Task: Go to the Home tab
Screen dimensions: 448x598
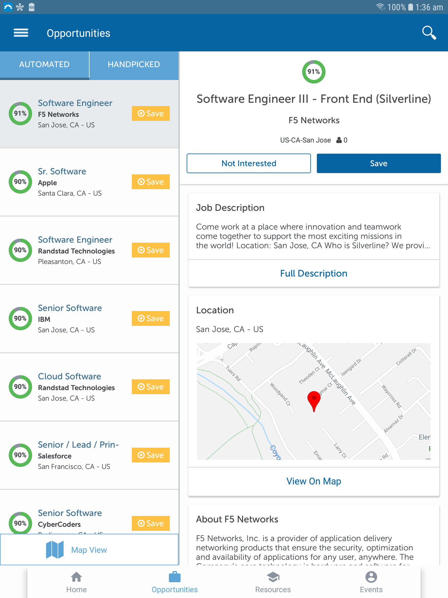Action: [x=76, y=582]
